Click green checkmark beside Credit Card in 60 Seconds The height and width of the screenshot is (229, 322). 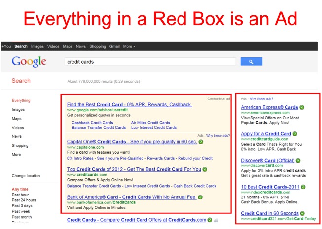(302, 213)
